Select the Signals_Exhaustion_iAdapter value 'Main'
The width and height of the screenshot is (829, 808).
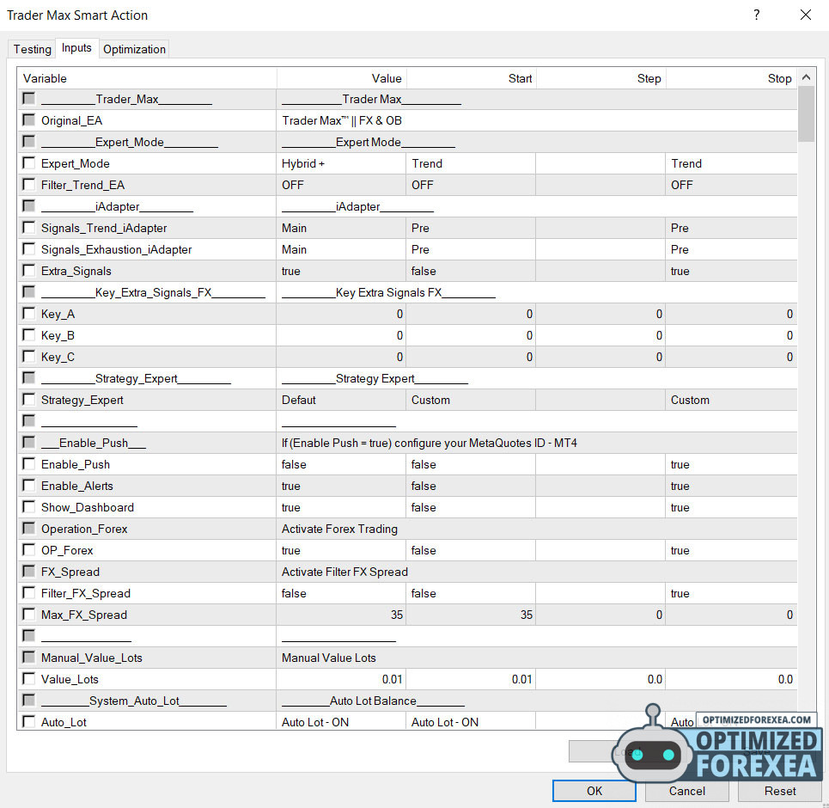coord(341,250)
